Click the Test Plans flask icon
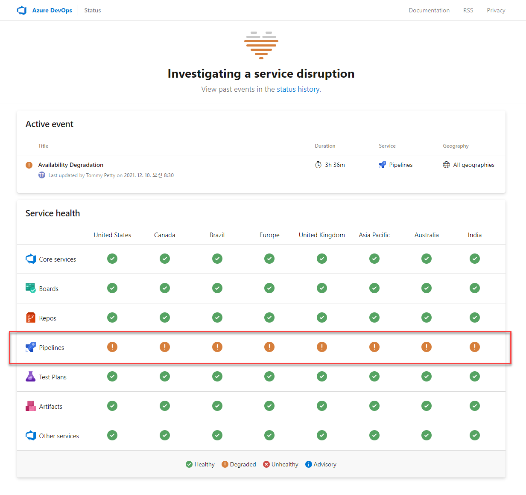This screenshot has width=526, height=495. (x=30, y=376)
